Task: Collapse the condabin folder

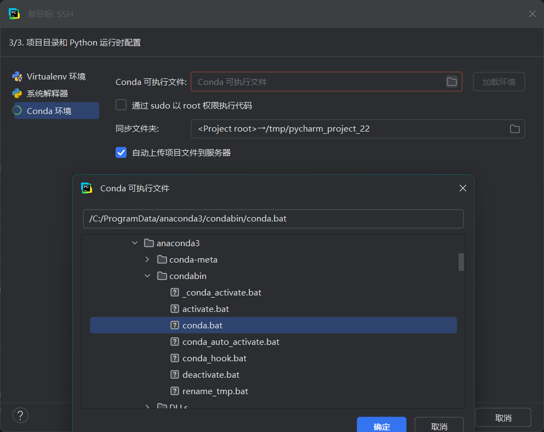Action: tap(147, 276)
